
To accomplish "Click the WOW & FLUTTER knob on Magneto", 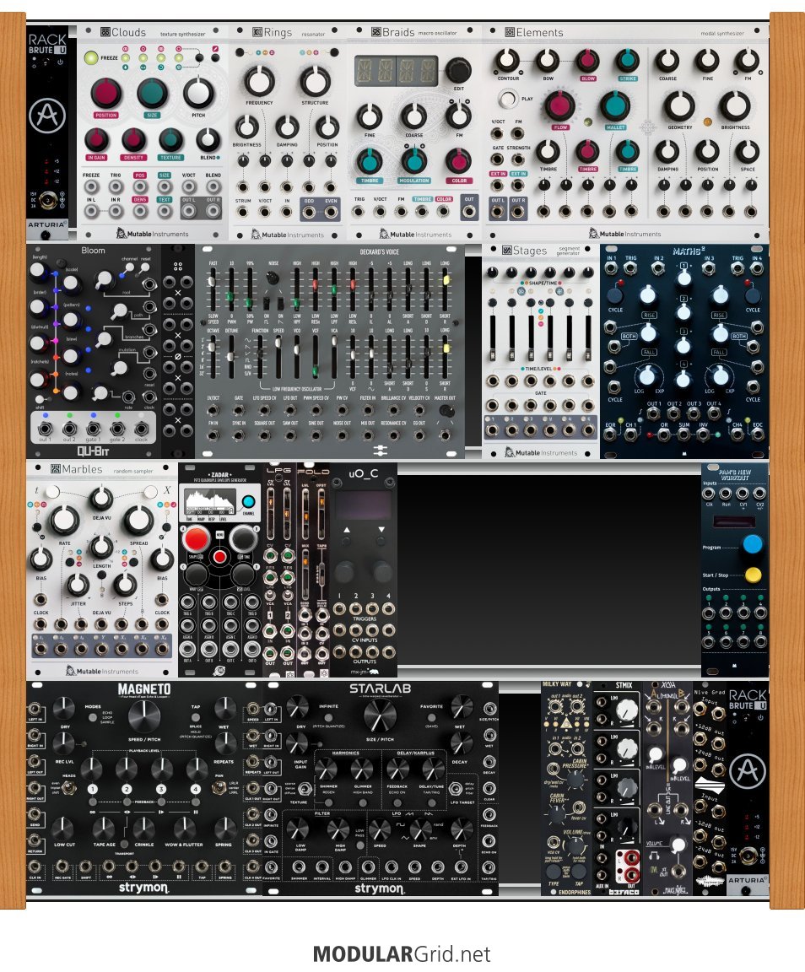I will tap(184, 829).
